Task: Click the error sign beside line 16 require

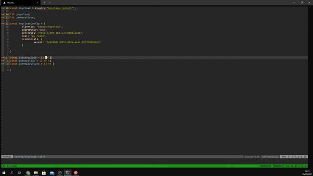Action: [3, 8]
